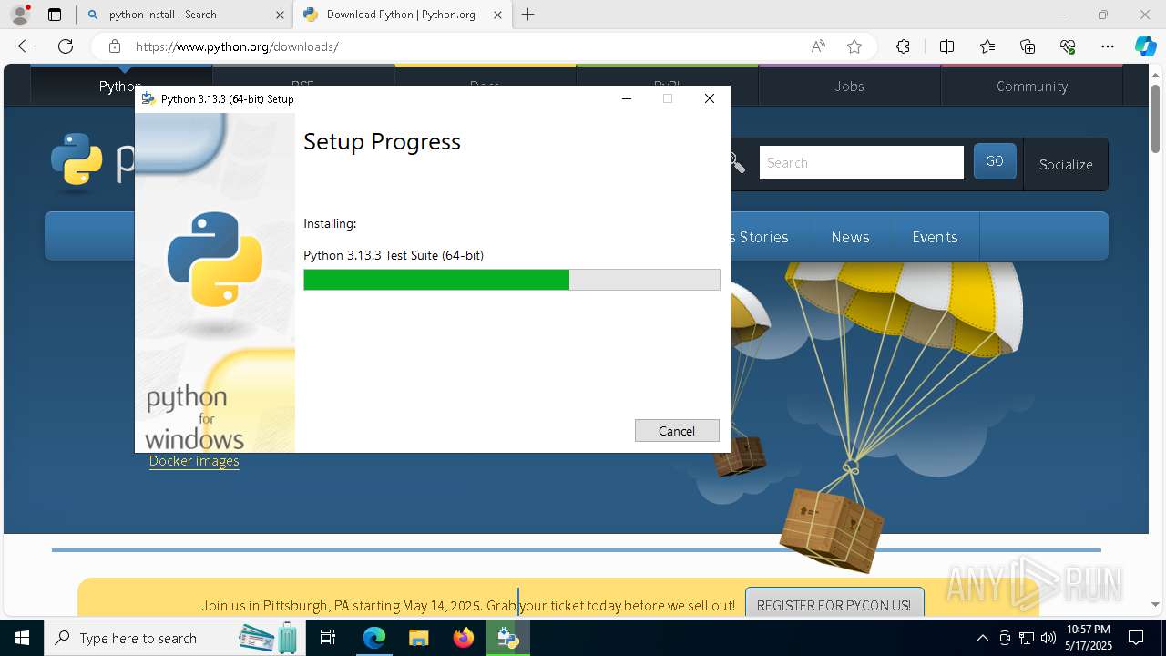Image resolution: width=1166 pixels, height=656 pixels.
Task: Select Python installer taskbar icon
Action: (x=508, y=638)
